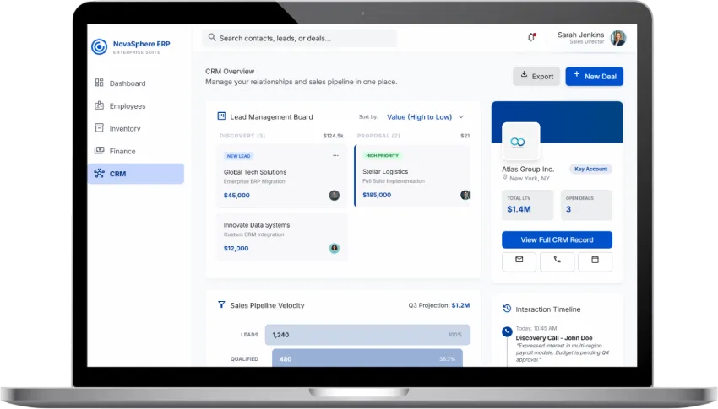The width and height of the screenshot is (718, 409).
Task: Expand the sort chevron arrow
Action: tap(461, 117)
